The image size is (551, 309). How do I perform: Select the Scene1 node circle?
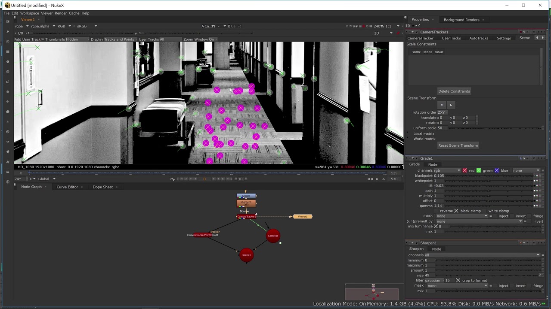(246, 255)
